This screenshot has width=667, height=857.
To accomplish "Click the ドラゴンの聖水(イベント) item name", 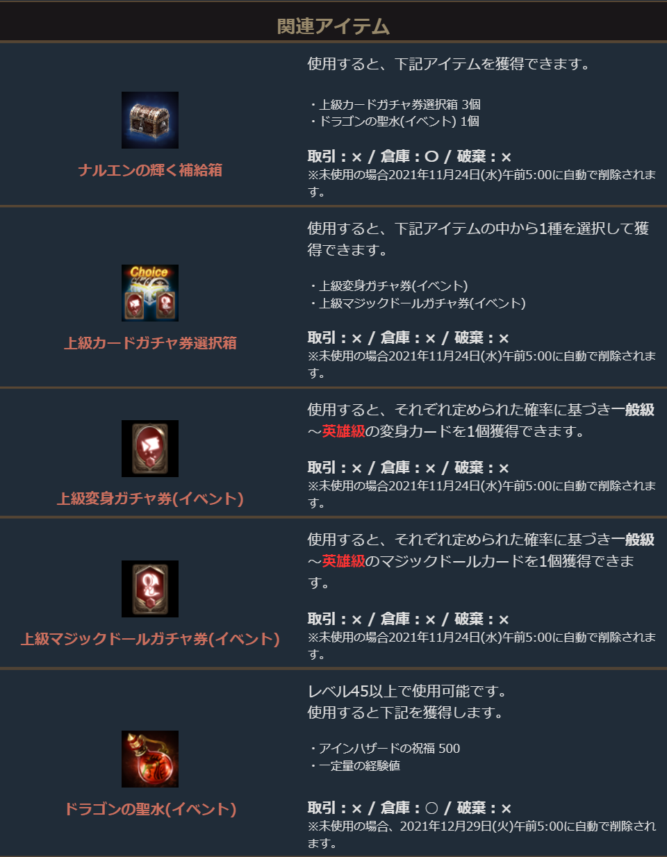I will 150,809.
